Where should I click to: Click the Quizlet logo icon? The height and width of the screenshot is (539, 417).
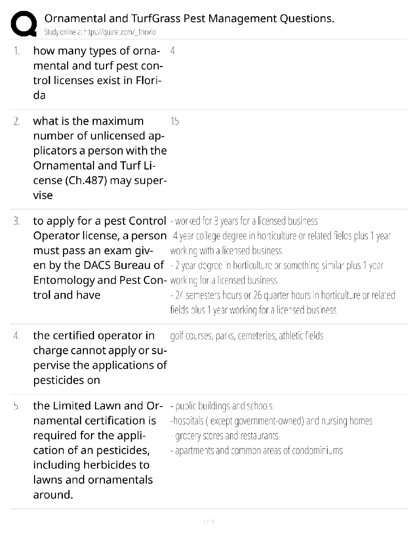[24, 23]
